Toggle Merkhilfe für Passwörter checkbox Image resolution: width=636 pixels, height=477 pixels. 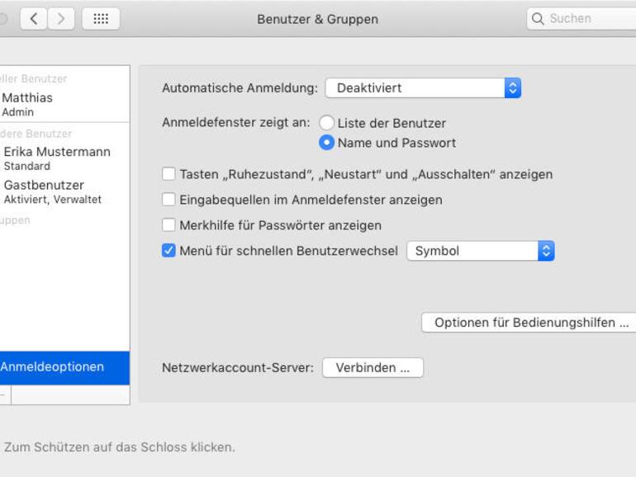point(169,225)
